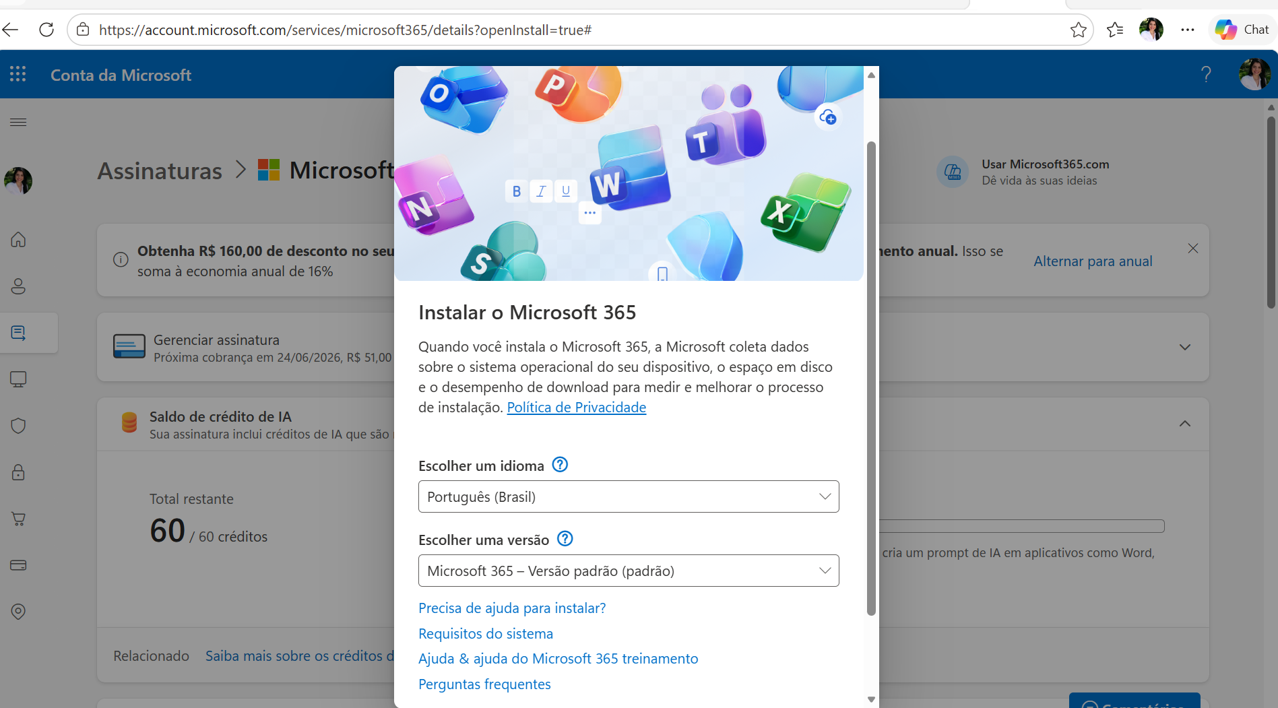The height and width of the screenshot is (708, 1278).
Task: Open the Microsoft app launcher grid
Action: pos(18,74)
